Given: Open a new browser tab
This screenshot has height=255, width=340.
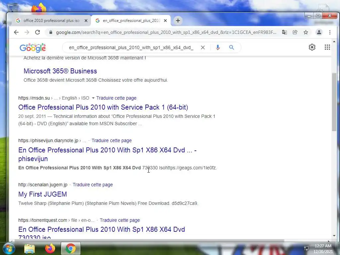Looking at the screenshot, I should [178, 21].
